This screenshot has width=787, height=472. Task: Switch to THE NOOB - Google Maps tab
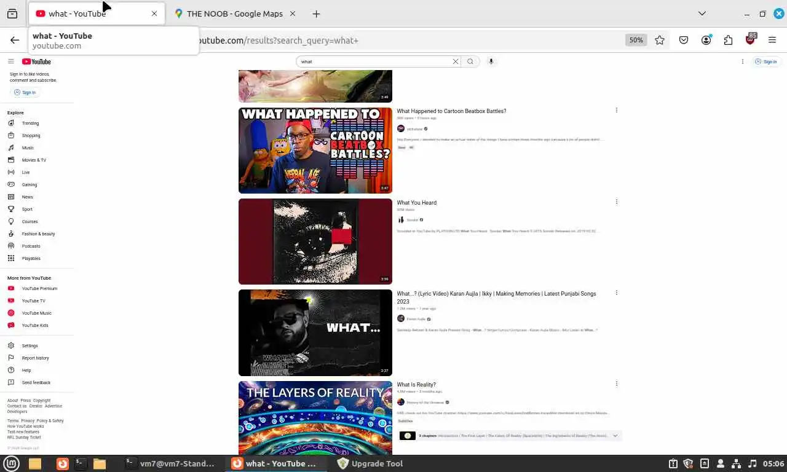coord(234,14)
